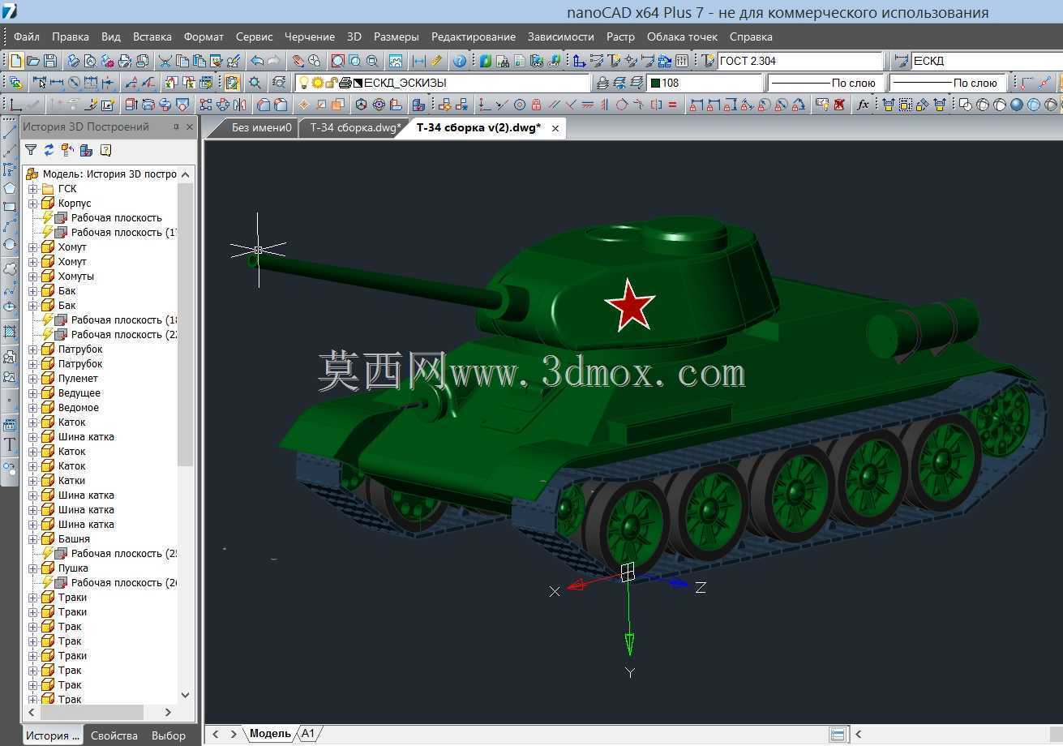Image resolution: width=1063 pixels, height=746 pixels.
Task: Click the history tree horizontal scrollbar right arrow
Action: (x=168, y=712)
